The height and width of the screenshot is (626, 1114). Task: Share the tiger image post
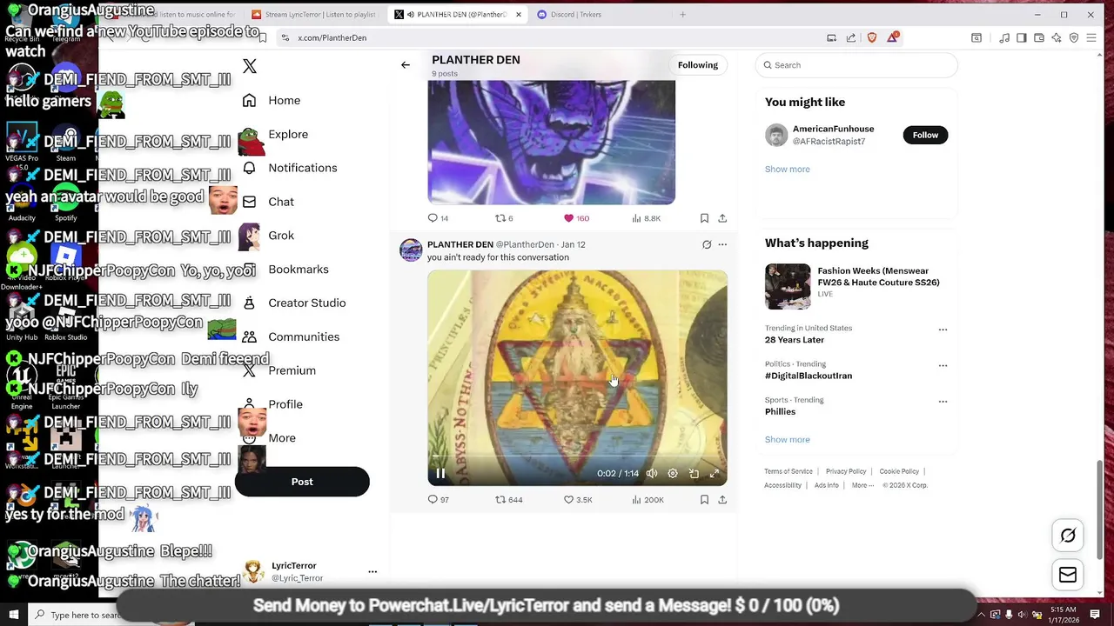(722, 218)
